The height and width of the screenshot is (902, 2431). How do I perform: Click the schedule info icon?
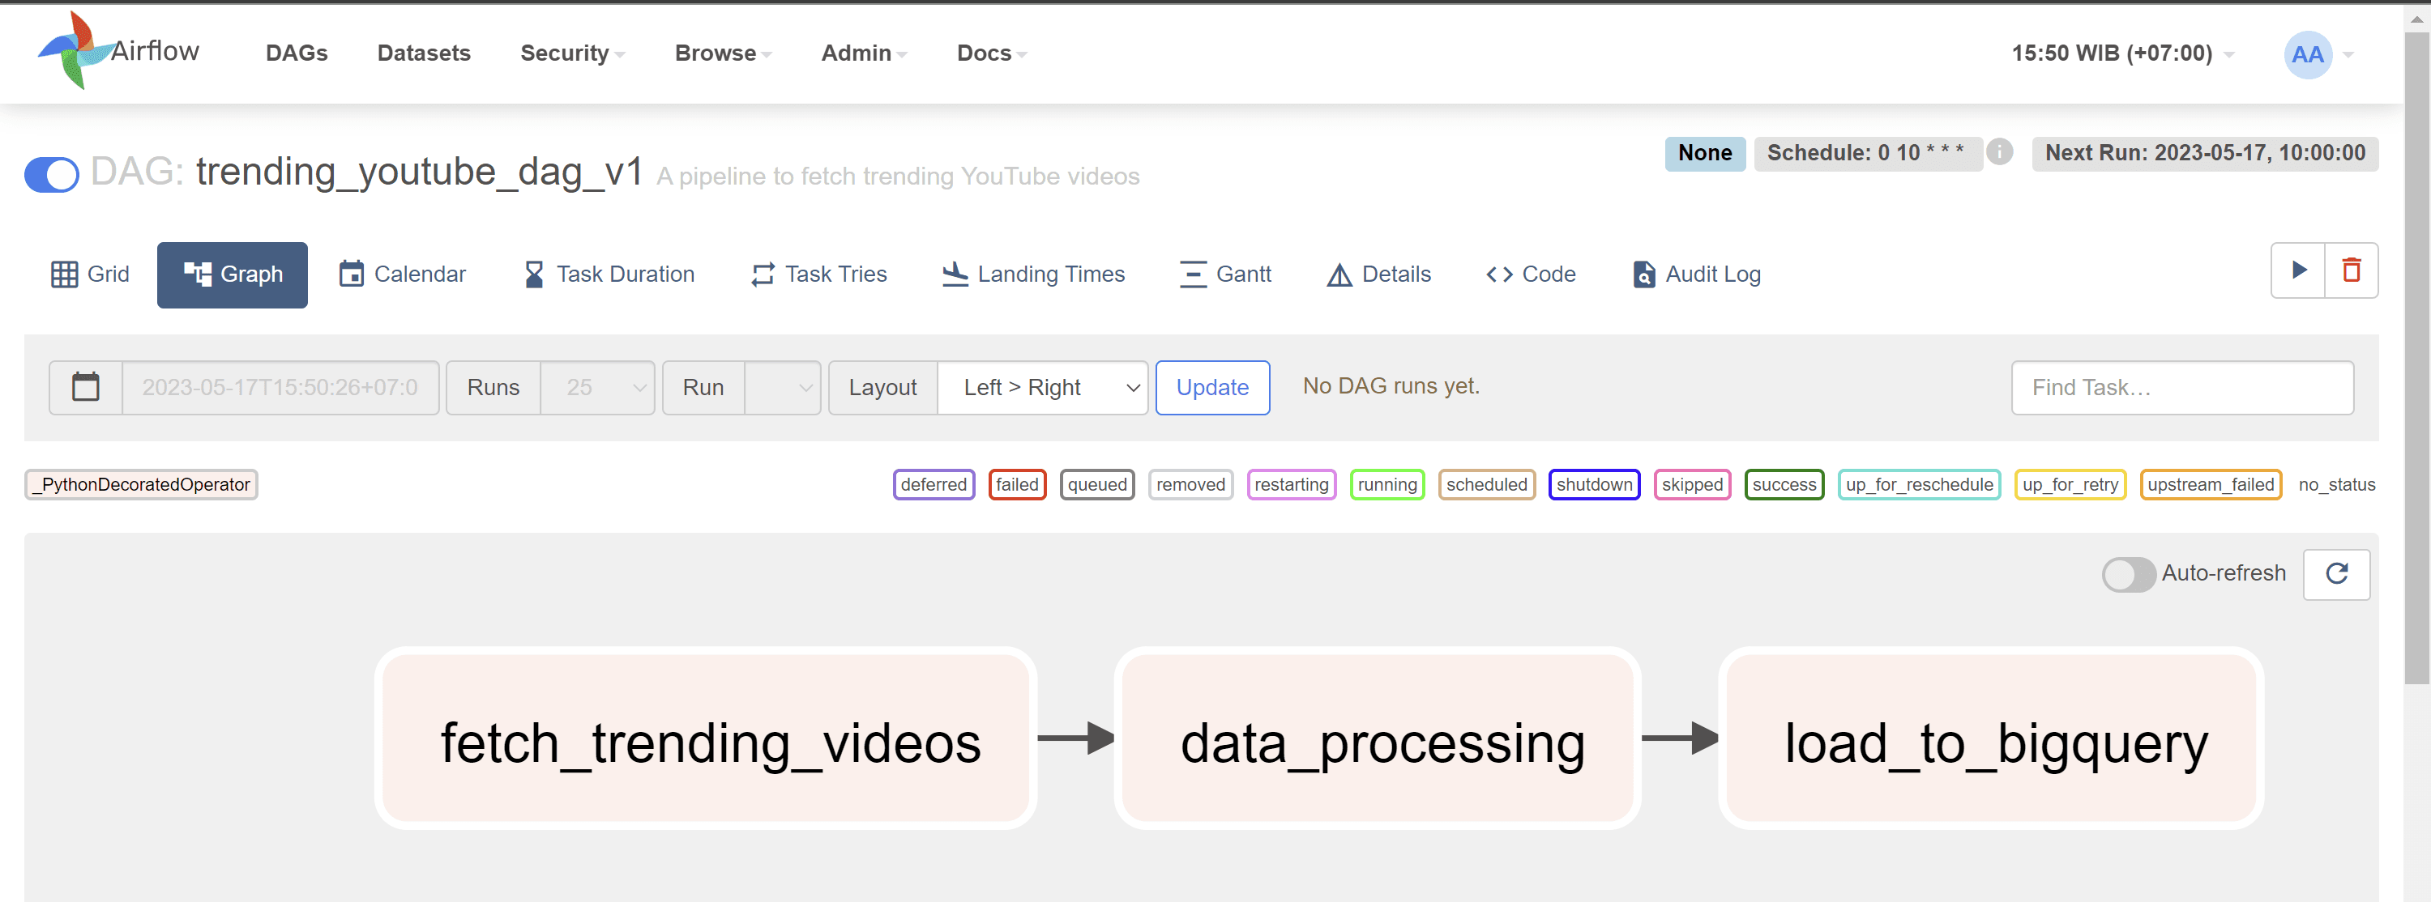1999,151
